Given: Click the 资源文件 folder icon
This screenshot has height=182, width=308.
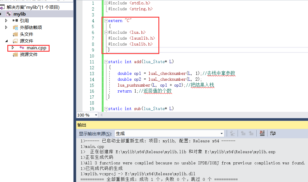Looking at the screenshot, I should (16, 54).
